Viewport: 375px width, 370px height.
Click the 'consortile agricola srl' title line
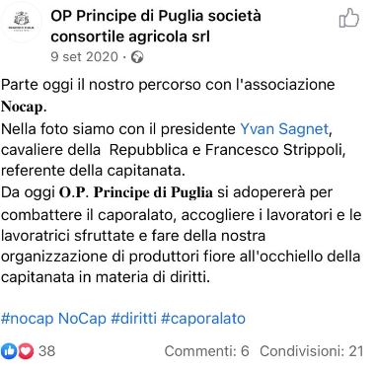pos(130,37)
